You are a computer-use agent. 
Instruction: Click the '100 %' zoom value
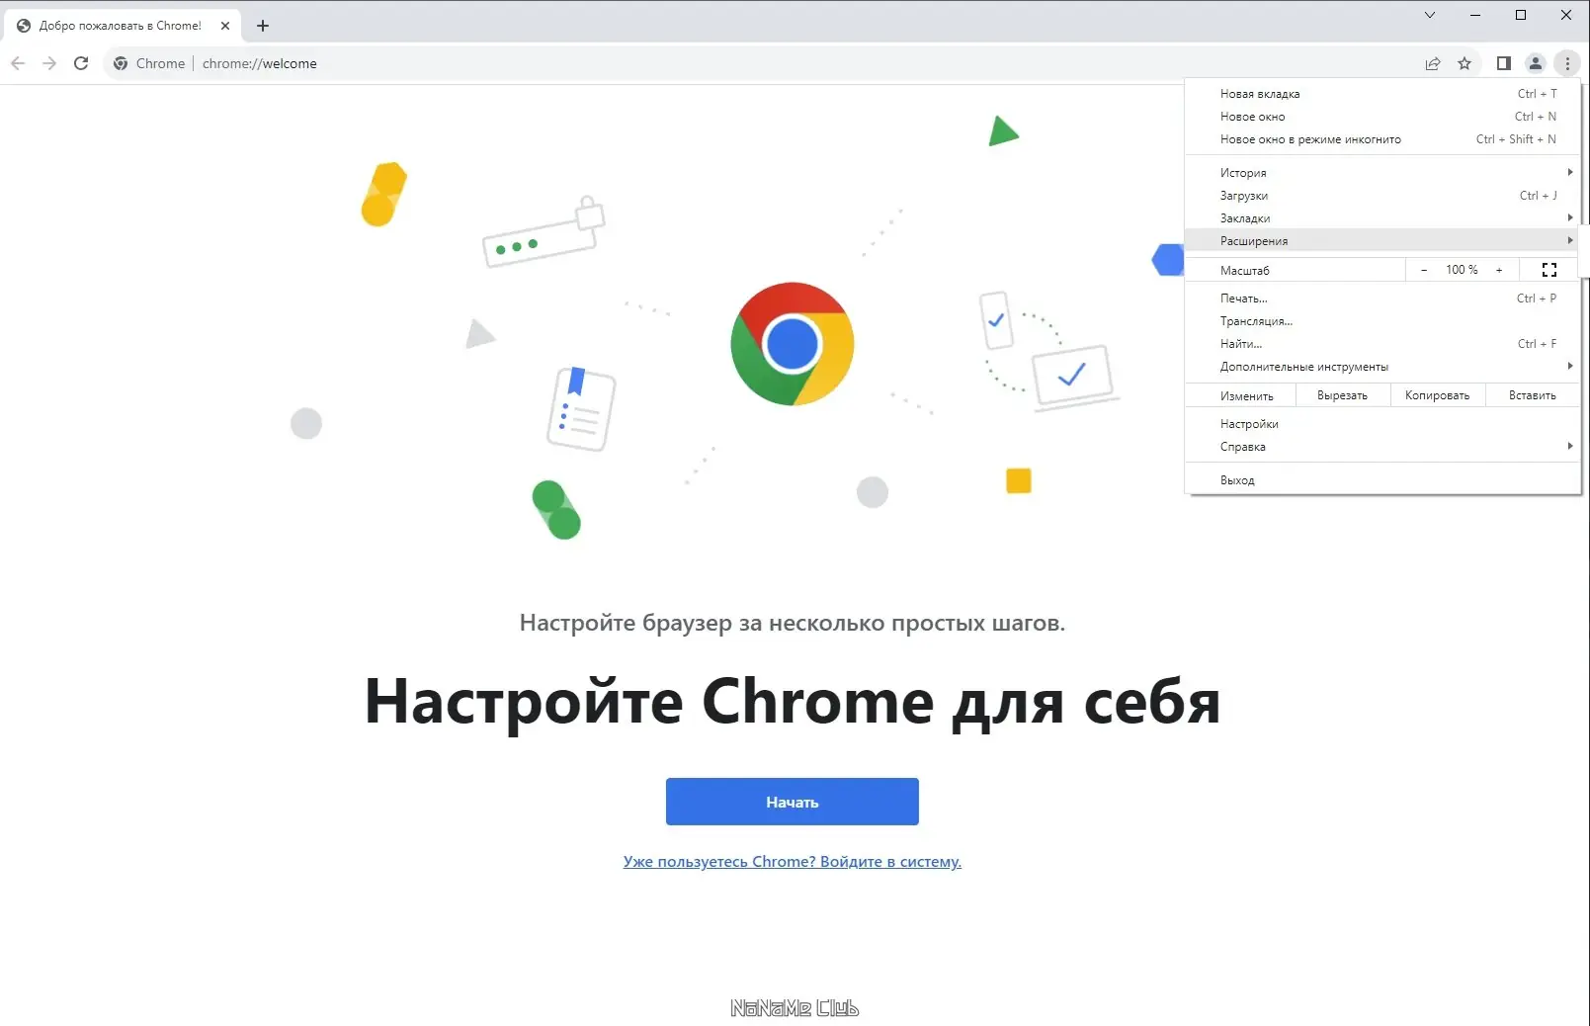tap(1462, 270)
